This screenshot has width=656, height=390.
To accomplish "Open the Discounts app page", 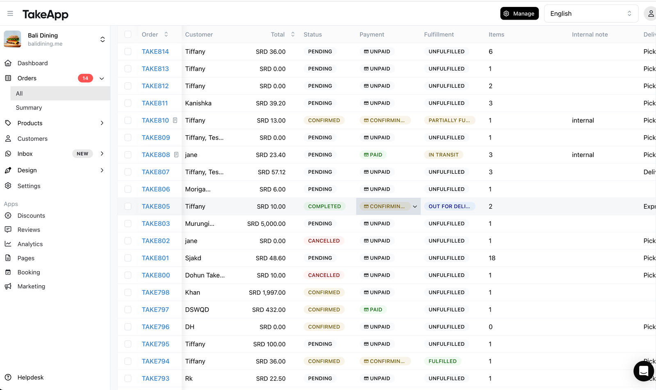I will [x=31, y=216].
